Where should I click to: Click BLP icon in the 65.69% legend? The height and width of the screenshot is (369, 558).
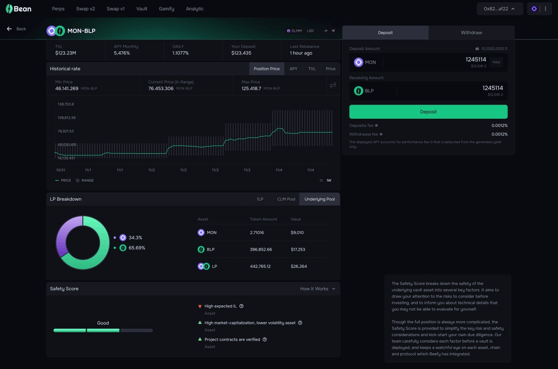pyautogui.click(x=123, y=248)
